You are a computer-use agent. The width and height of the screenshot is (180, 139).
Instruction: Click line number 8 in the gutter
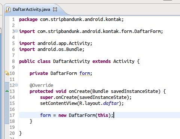click(13, 61)
